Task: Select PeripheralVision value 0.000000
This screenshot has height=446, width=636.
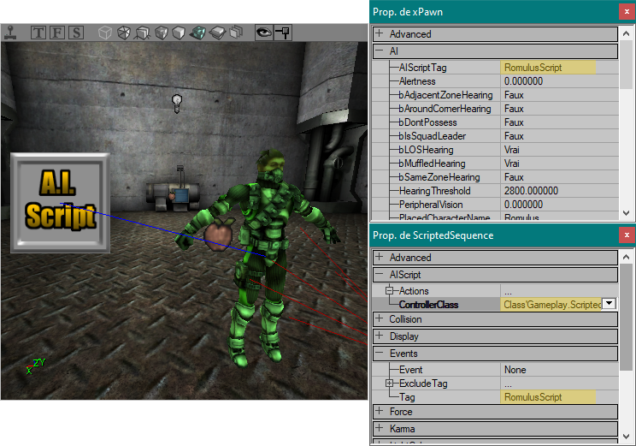Action: click(523, 205)
